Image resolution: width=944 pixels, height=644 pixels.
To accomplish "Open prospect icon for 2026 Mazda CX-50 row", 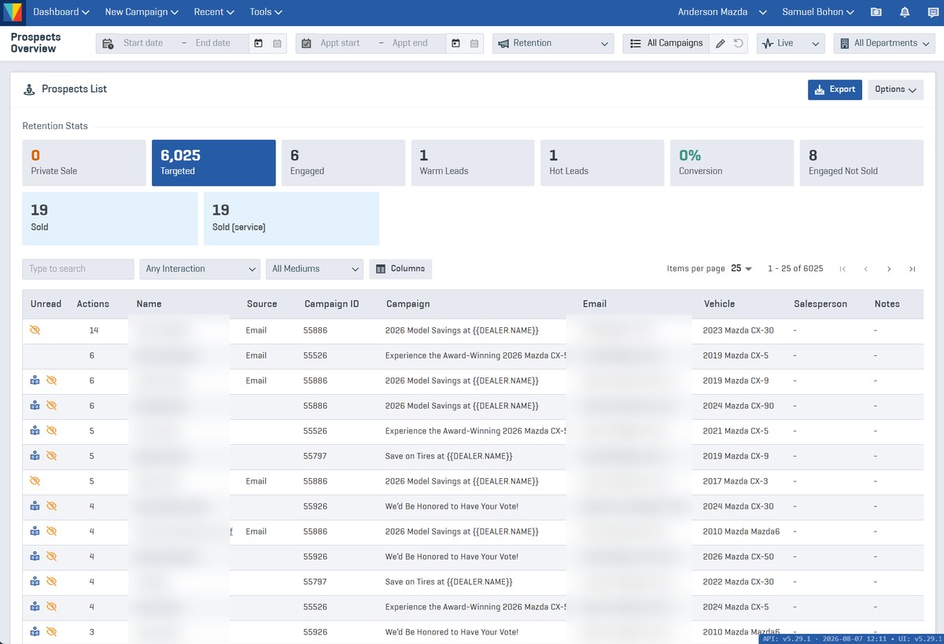I will click(35, 557).
